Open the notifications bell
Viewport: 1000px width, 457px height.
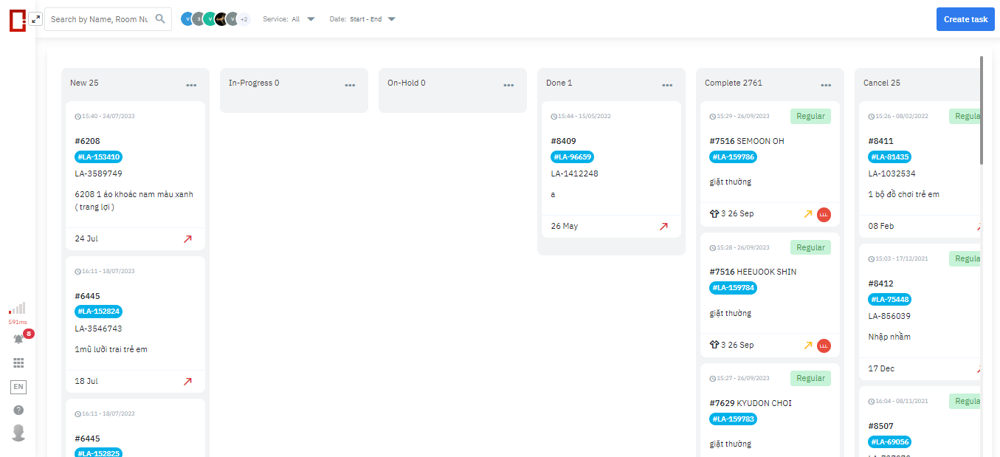18,340
